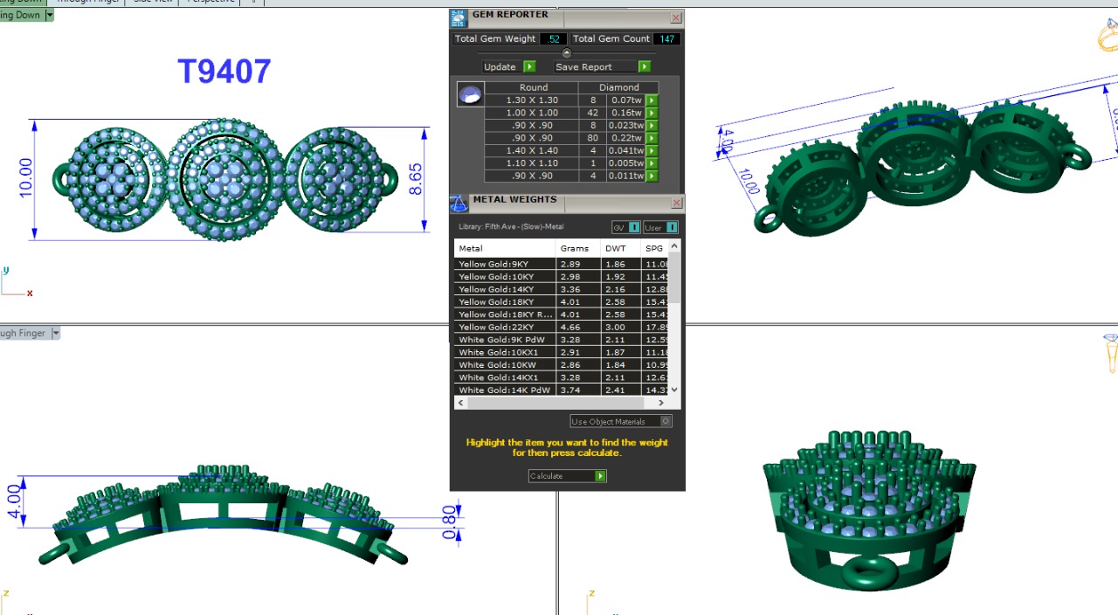Open the Through Finger viewport dropdown

pos(56,333)
